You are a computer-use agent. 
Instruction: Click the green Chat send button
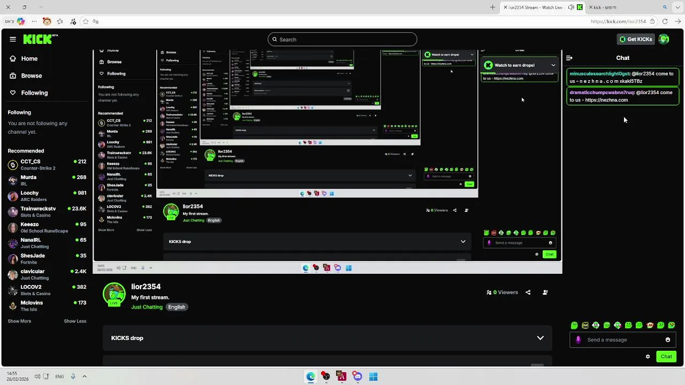[x=666, y=357]
